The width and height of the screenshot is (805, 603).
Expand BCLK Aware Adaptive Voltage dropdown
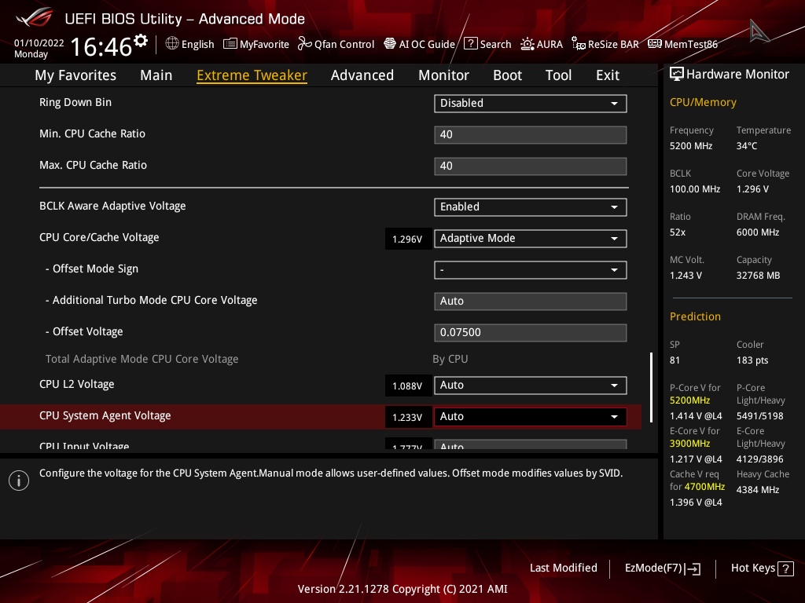(x=531, y=207)
